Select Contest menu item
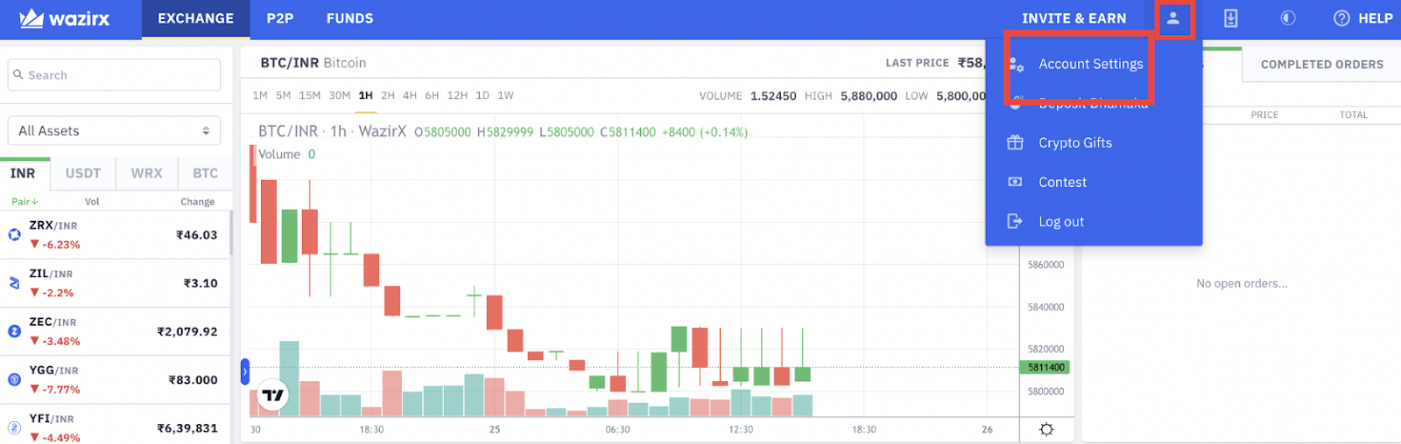This screenshot has height=444, width=1401. [x=1062, y=182]
